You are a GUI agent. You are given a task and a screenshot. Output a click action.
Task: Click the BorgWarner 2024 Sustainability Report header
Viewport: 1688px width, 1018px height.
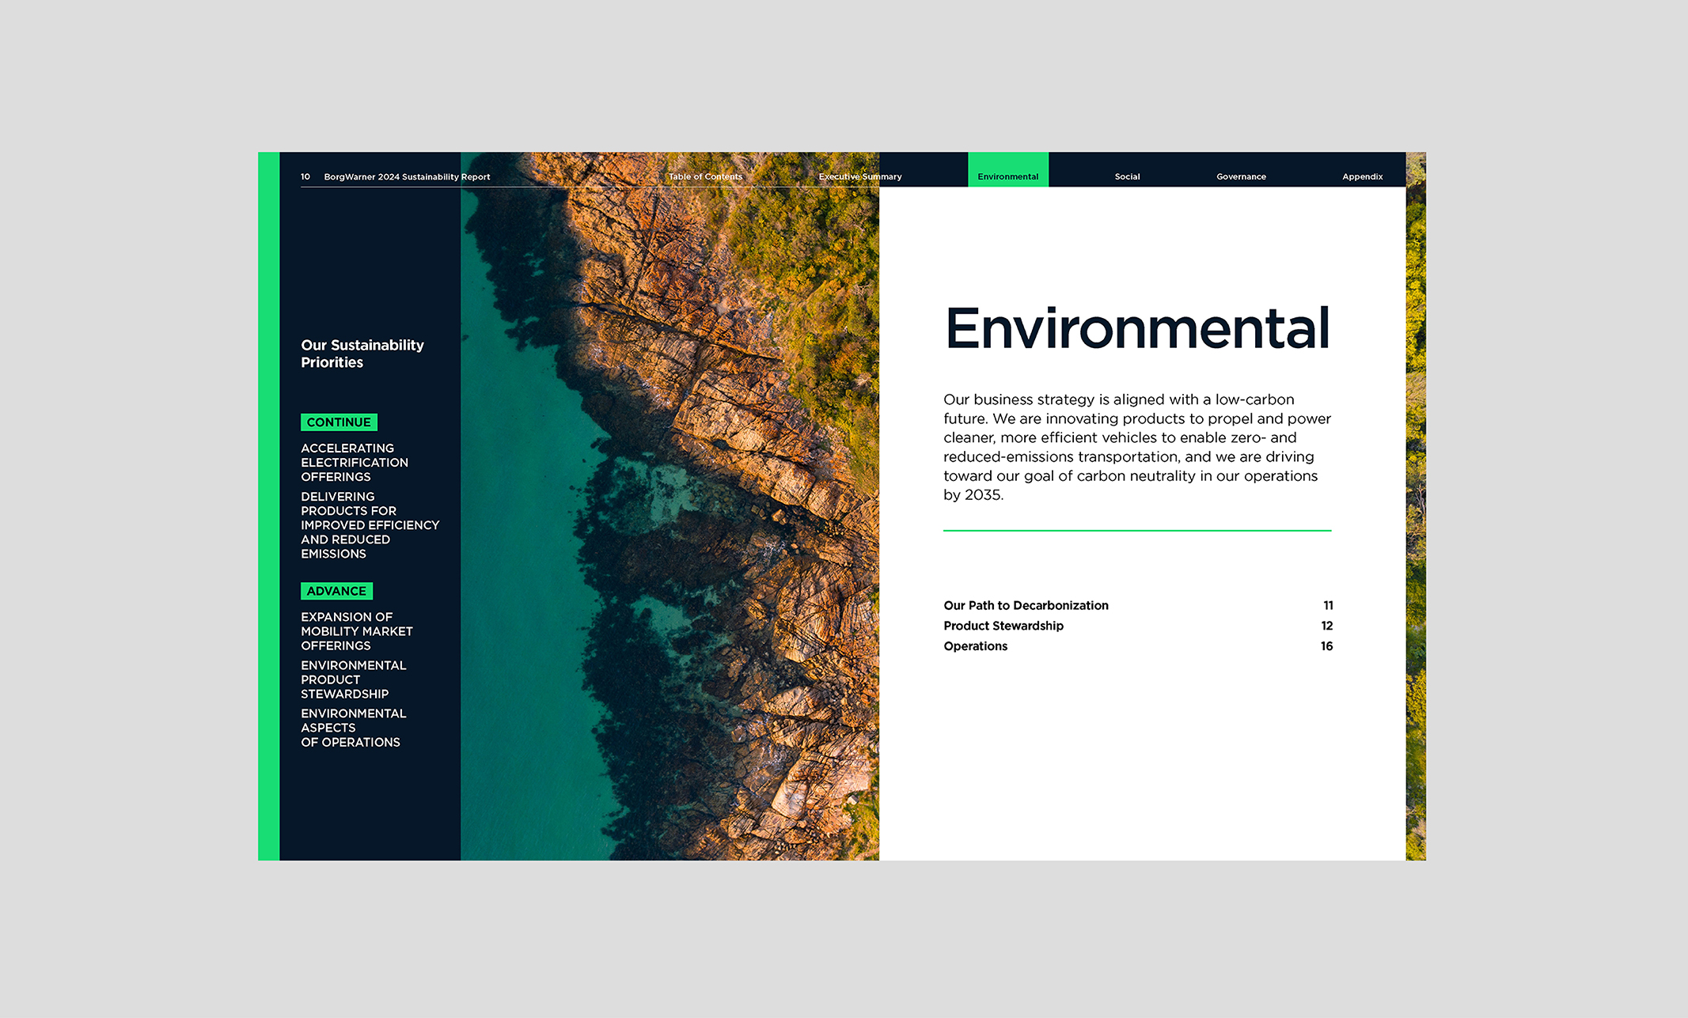[407, 176]
